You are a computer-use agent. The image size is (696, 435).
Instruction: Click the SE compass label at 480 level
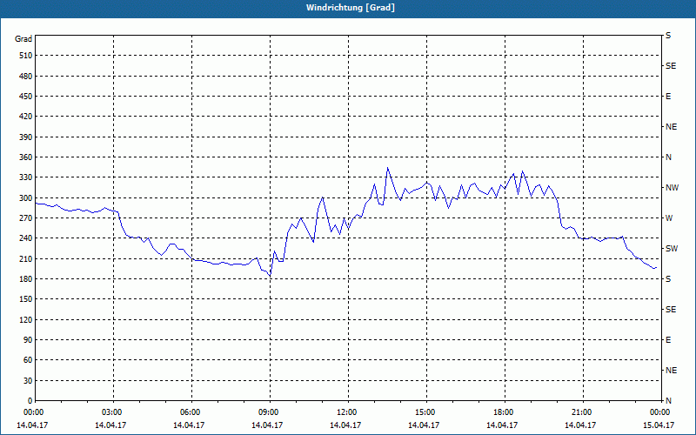671,66
